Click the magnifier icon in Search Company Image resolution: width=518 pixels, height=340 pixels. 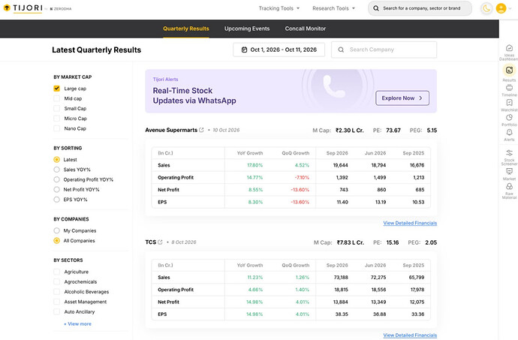(x=341, y=50)
